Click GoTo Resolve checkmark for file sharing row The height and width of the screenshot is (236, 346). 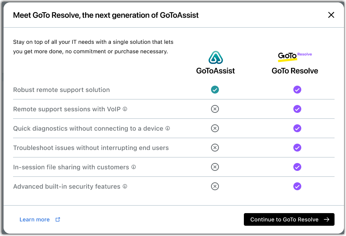click(297, 167)
